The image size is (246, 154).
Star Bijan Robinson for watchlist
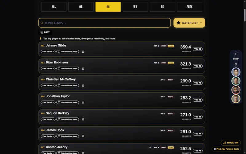pyautogui.click(x=83, y=68)
